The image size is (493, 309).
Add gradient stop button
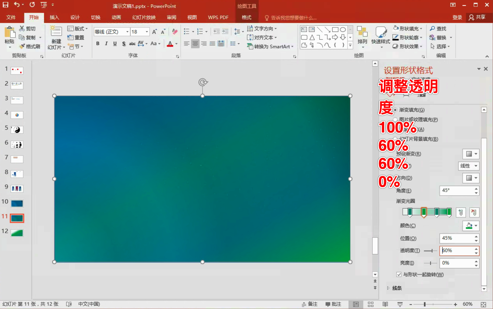coord(461,212)
